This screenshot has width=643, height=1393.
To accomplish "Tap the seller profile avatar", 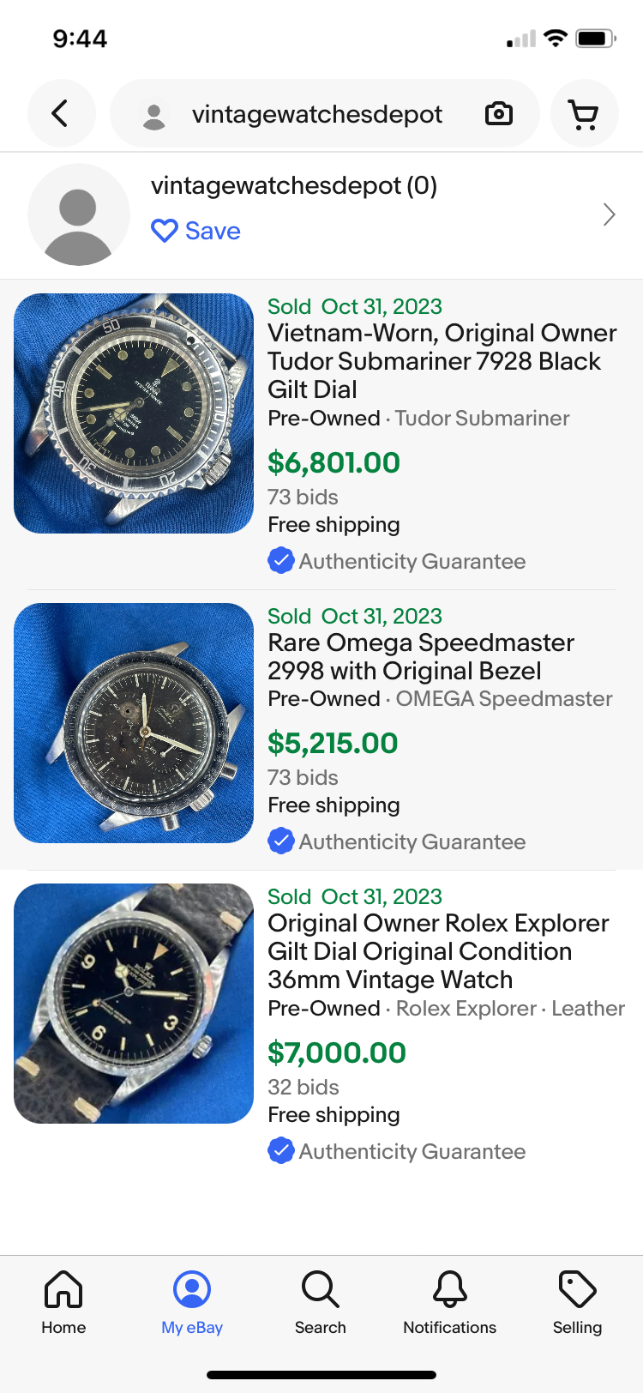I will click(x=79, y=214).
